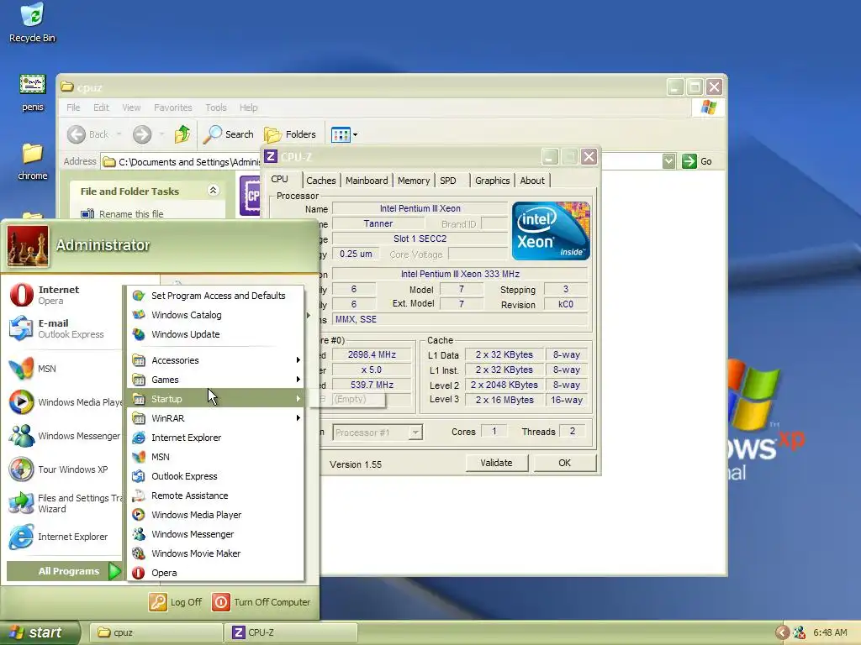Switch to the Memory tab
861x645 pixels.
tap(414, 181)
